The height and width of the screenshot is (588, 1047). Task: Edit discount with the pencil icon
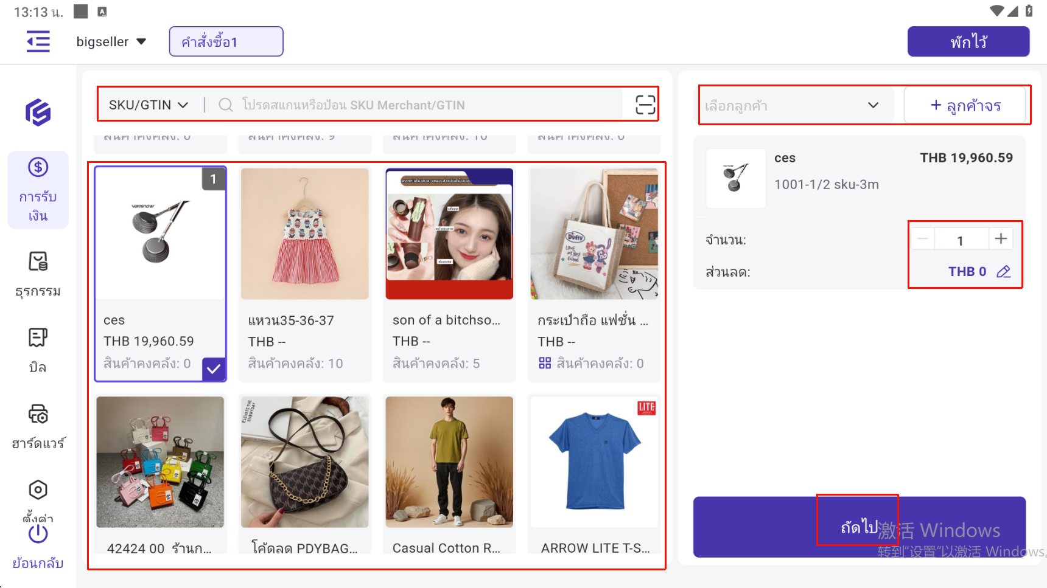(1003, 272)
